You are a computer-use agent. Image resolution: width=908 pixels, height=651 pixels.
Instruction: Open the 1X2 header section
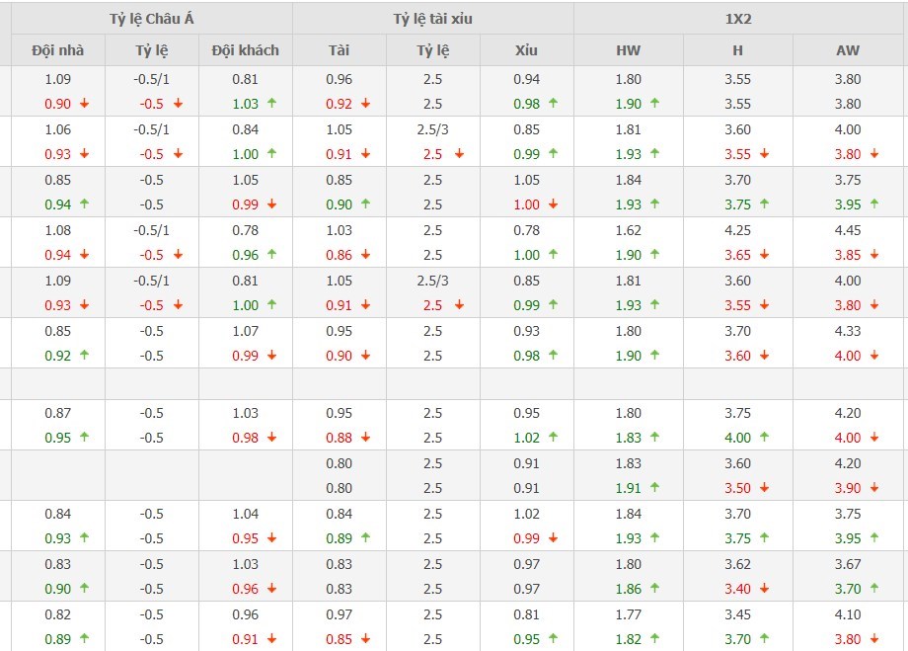click(x=737, y=19)
